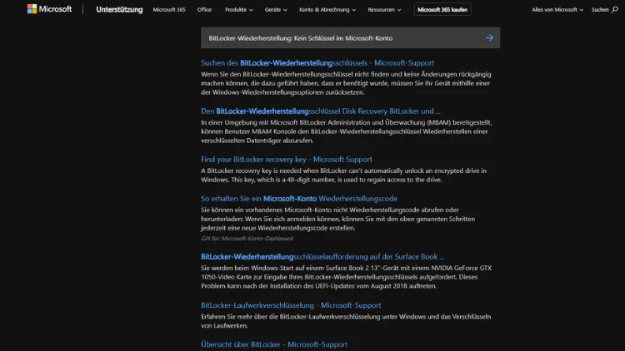This screenshot has height=351, width=625.
Task: Expand the Ressourcen dropdown
Action: pos(384,9)
